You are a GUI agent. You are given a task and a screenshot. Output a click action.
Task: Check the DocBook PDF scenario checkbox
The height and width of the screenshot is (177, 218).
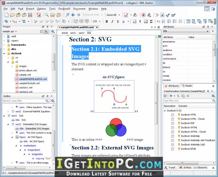172,123
